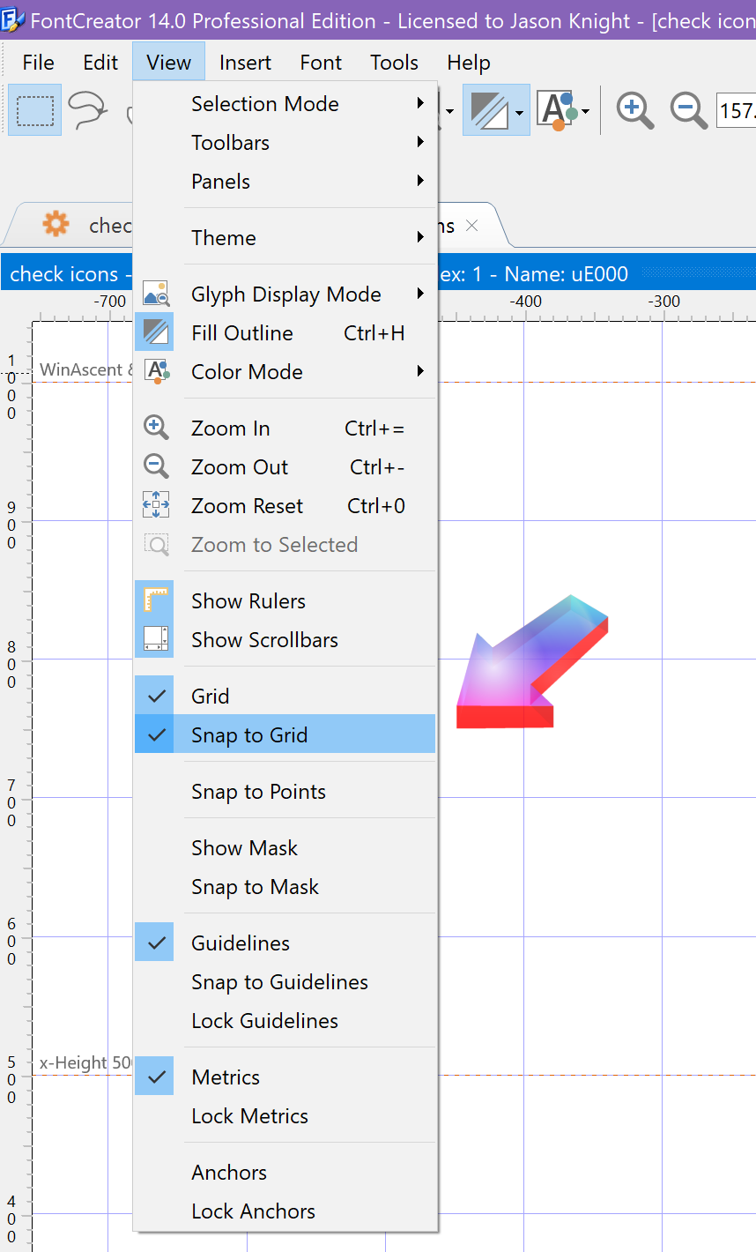Open the Fill Outline toolbar dropdown arrow

[521, 112]
